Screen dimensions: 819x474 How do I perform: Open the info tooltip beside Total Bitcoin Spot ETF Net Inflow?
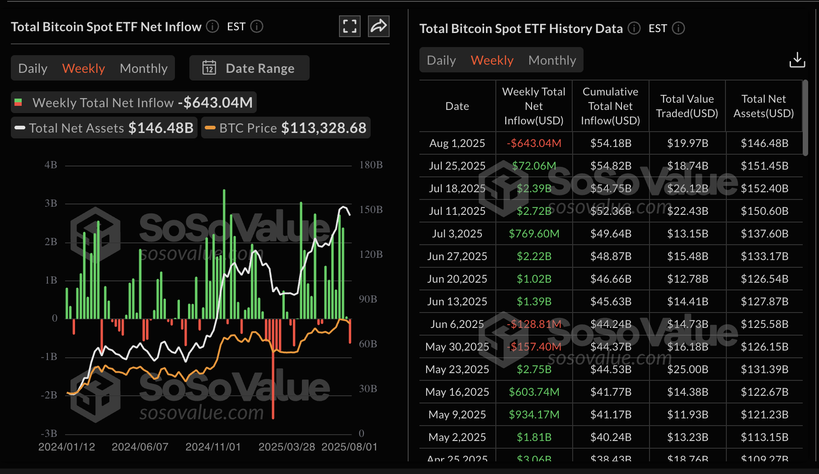coord(212,27)
